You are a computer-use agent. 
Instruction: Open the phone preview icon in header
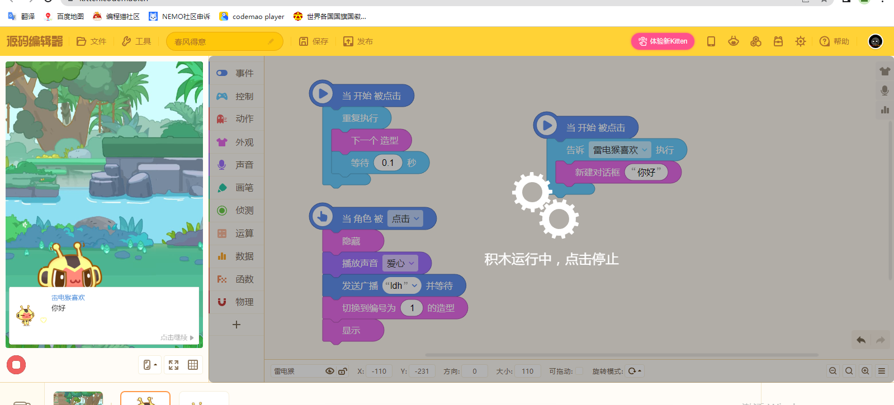click(711, 41)
